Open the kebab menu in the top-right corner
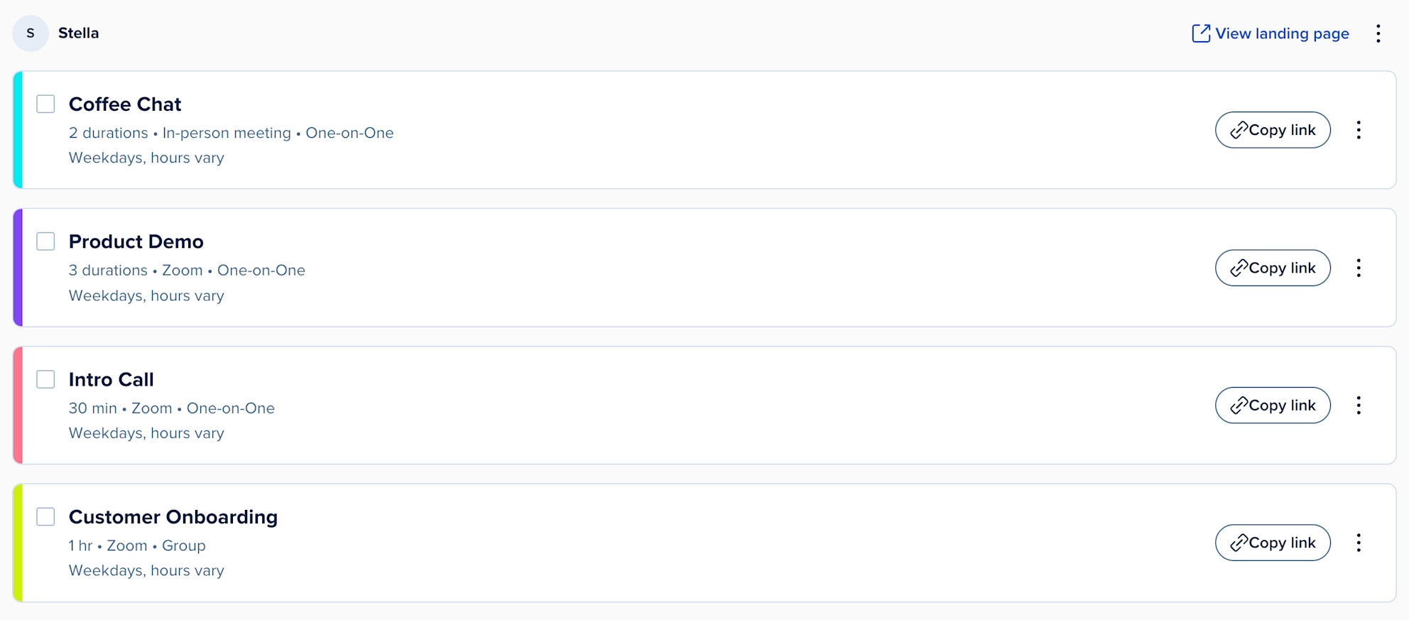The image size is (1409, 620). tap(1378, 33)
